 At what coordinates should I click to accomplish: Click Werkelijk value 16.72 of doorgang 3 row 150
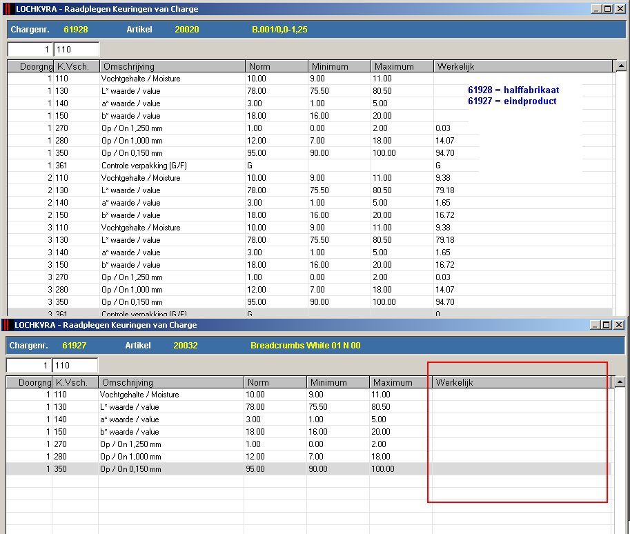[x=445, y=265]
